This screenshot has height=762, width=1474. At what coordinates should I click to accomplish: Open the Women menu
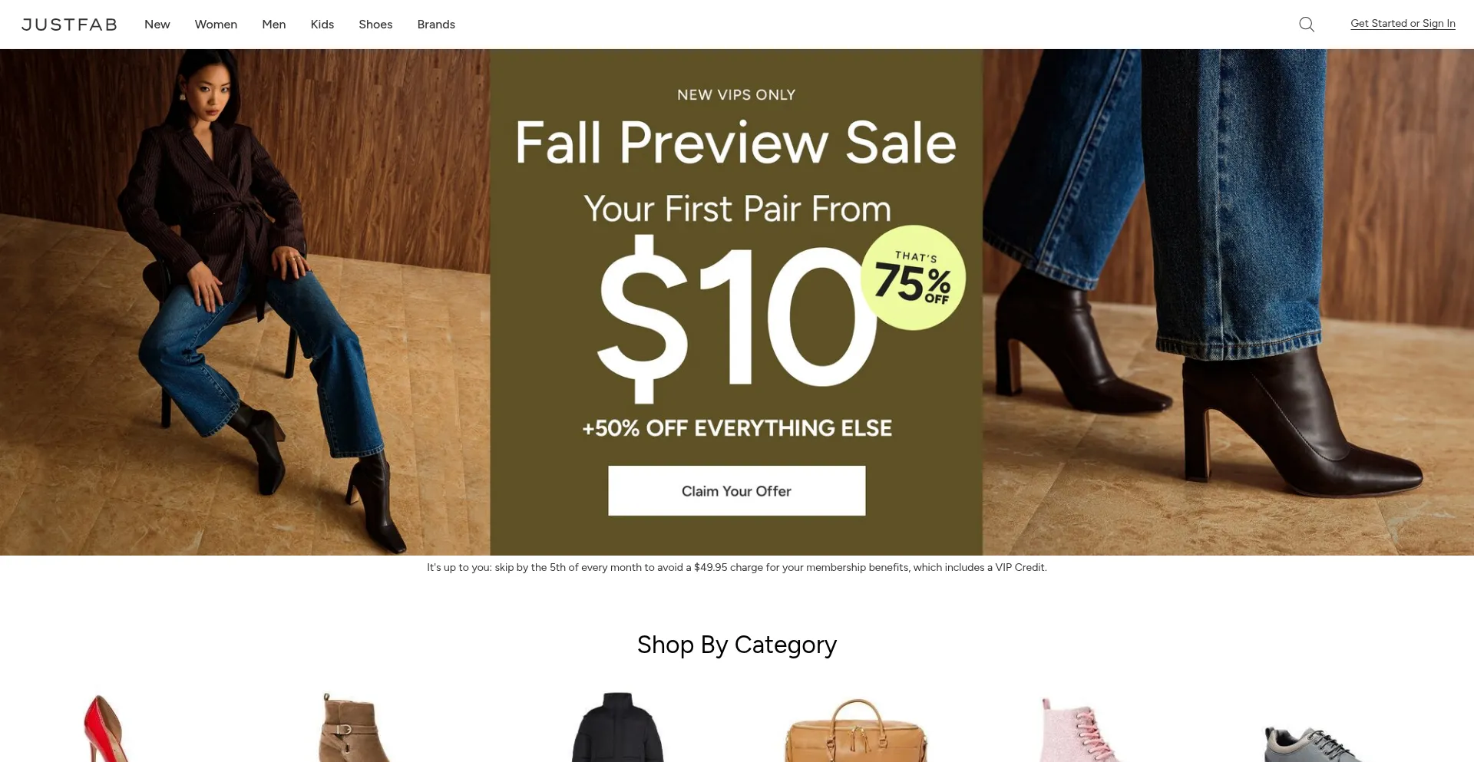216,25
